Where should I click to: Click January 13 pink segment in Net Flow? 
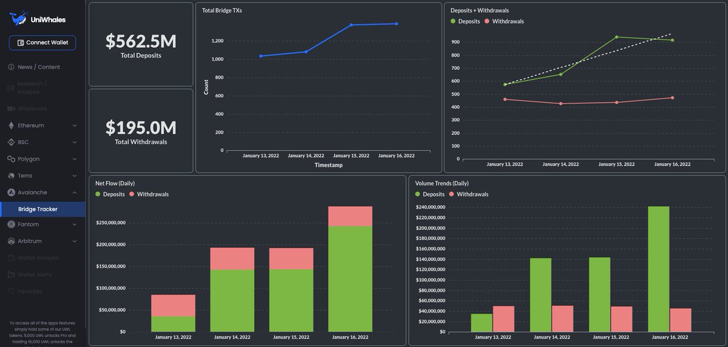(x=173, y=306)
